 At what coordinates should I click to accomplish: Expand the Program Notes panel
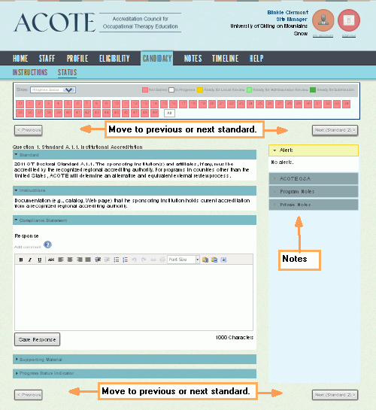[314, 192]
